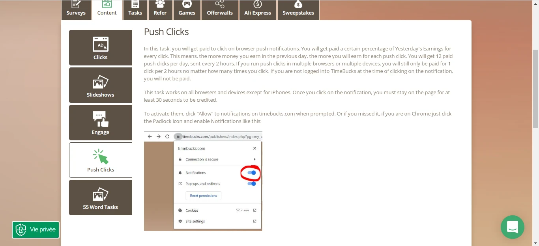
Task: Select the Push Clicks sidebar section
Action: [101, 160]
